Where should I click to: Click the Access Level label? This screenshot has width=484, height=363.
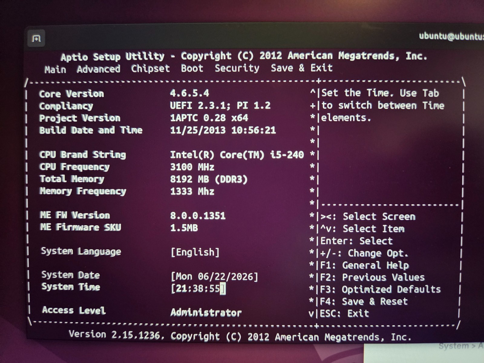(x=74, y=310)
